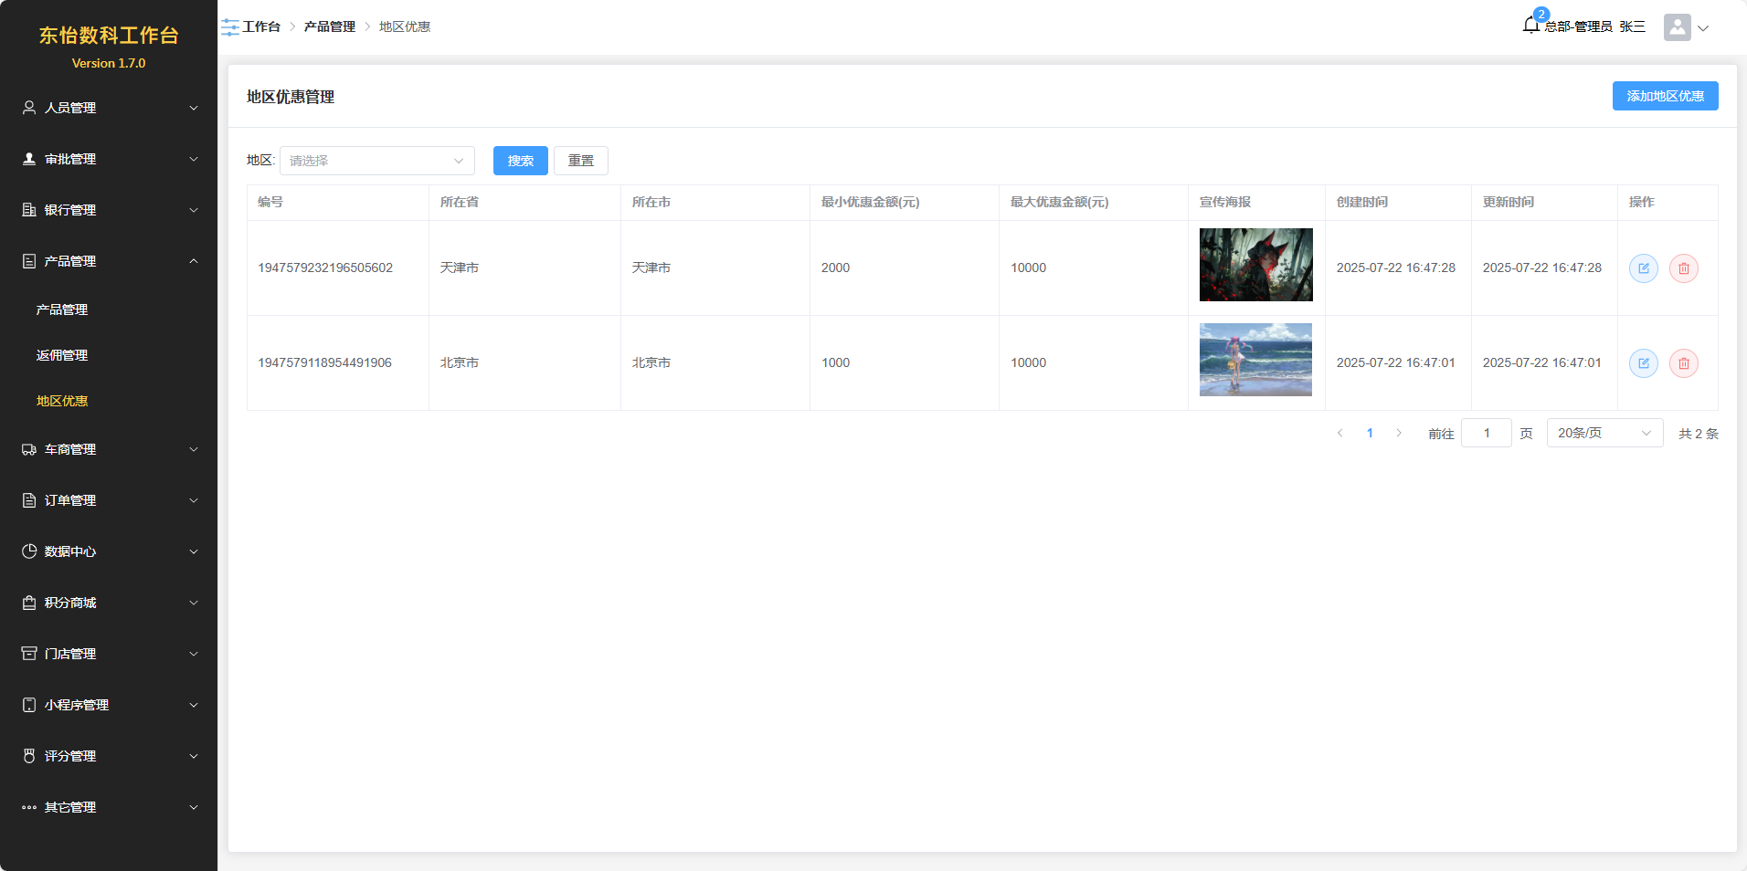This screenshot has width=1747, height=871.
Task: Click the page number jump input field
Action: [x=1486, y=434]
